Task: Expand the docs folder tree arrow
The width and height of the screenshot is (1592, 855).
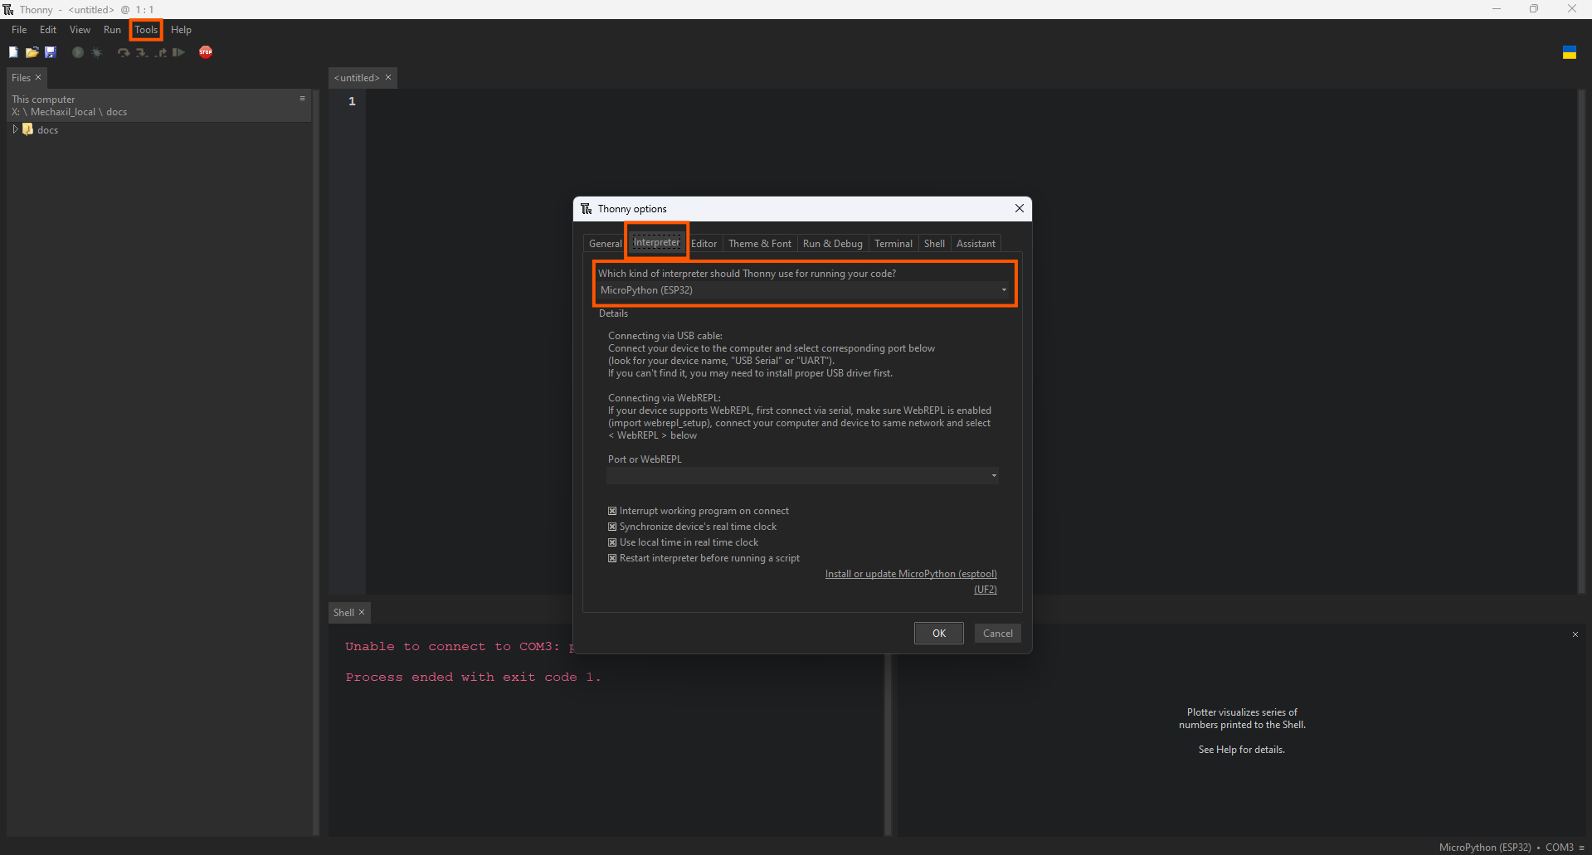Action: 15,129
